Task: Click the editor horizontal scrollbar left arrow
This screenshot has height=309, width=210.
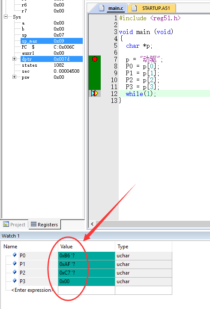Action: click(92, 224)
